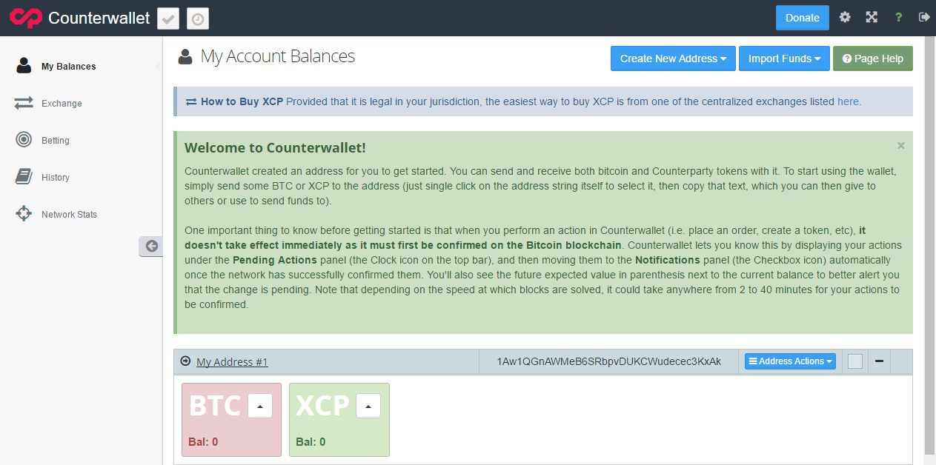The height and width of the screenshot is (465, 936).
Task: Click the arrow icon beside My Address #1
Action: point(185,361)
